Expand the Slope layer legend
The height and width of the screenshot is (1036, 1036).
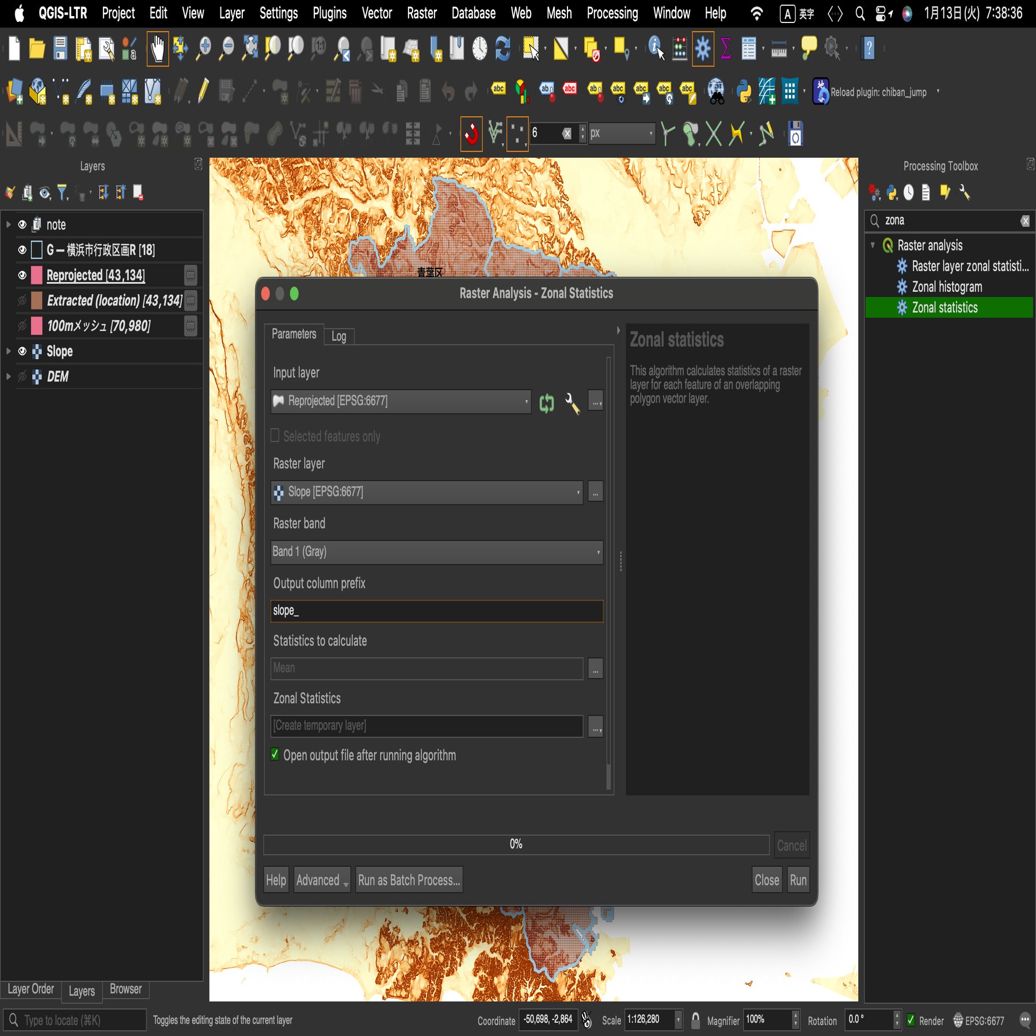tap(8, 351)
